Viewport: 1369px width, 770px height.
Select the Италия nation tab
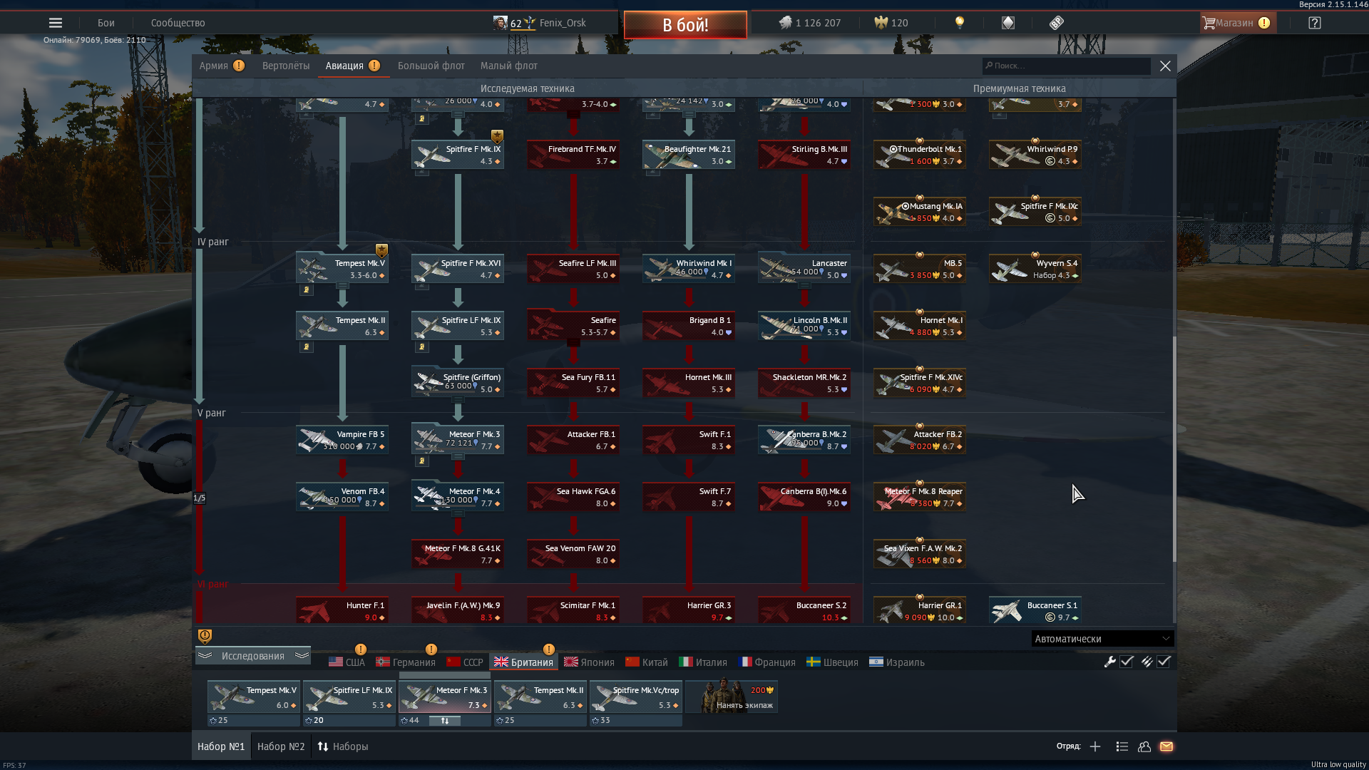pos(703,662)
